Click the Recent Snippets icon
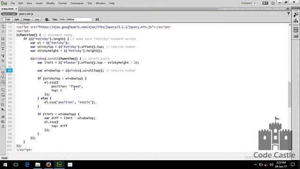Screen dimensions: 300x169 3,105
